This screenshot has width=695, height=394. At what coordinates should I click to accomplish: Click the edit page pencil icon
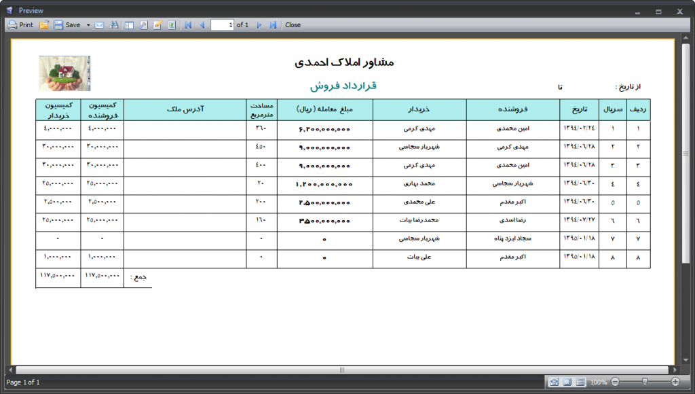pyautogui.click(x=157, y=25)
